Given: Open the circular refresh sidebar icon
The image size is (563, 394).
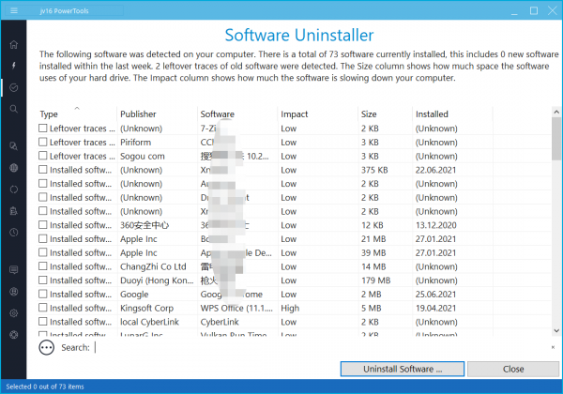Looking at the screenshot, I should pos(14,189).
